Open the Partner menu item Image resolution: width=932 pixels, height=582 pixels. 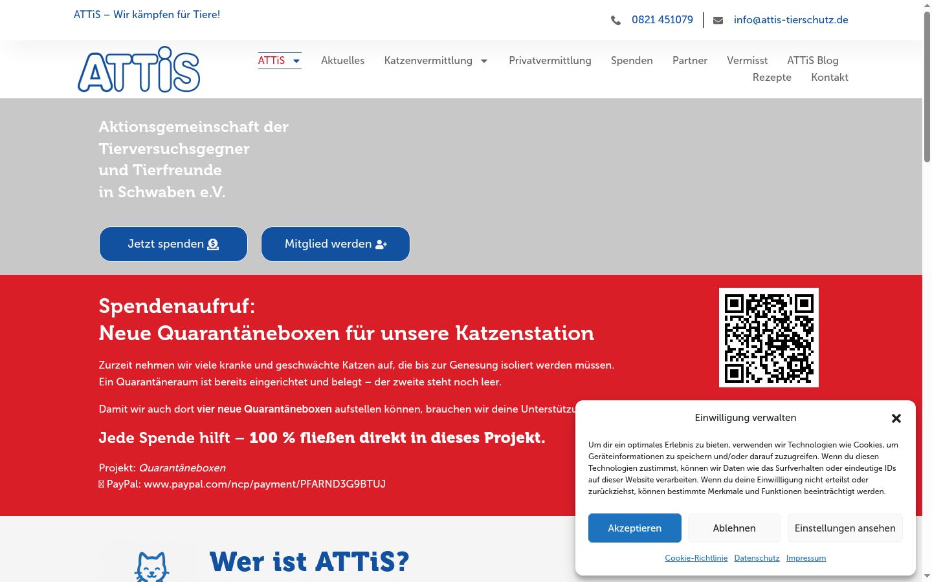[x=690, y=60]
